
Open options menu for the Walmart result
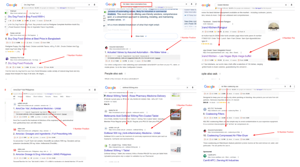(40, 13)
